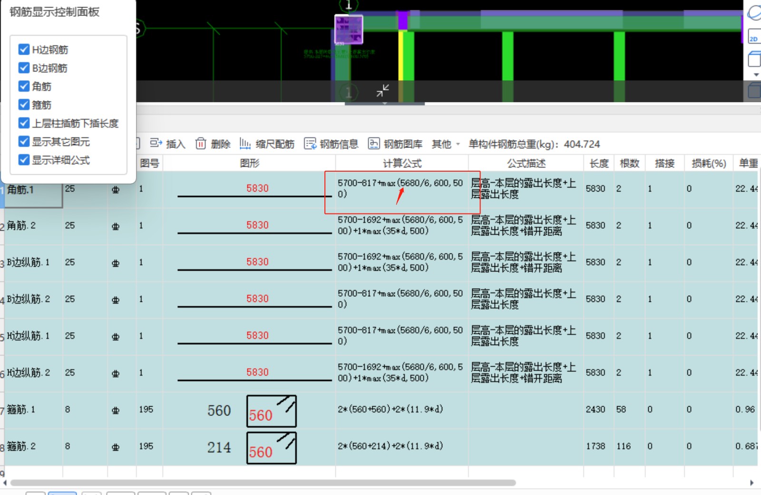Screen dimensions: 761x495
Task: Select the 搭接 column header
Action: pyautogui.click(x=664, y=163)
